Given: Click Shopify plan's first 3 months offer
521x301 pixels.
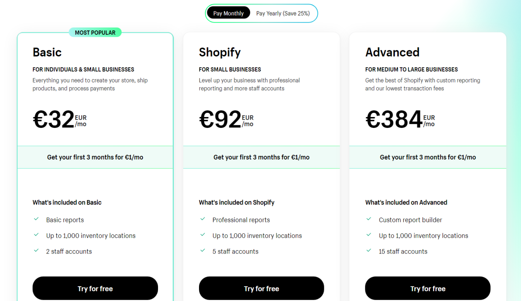Looking at the screenshot, I should click(x=261, y=157).
